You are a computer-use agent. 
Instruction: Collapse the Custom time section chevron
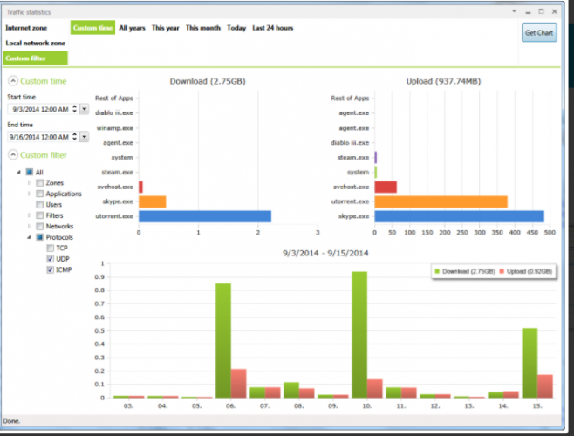[13, 81]
